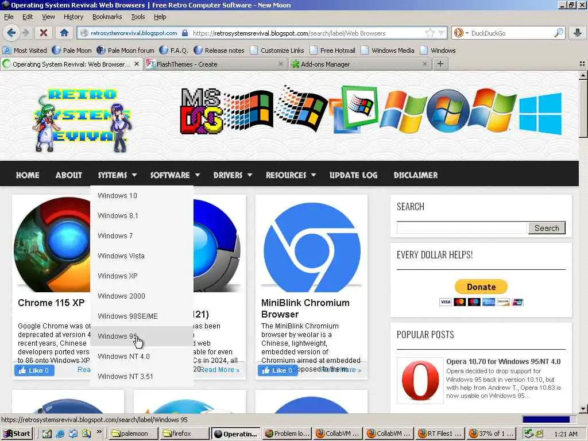Close the Operating System Revival tab
The image size is (588, 441).
coord(137,64)
